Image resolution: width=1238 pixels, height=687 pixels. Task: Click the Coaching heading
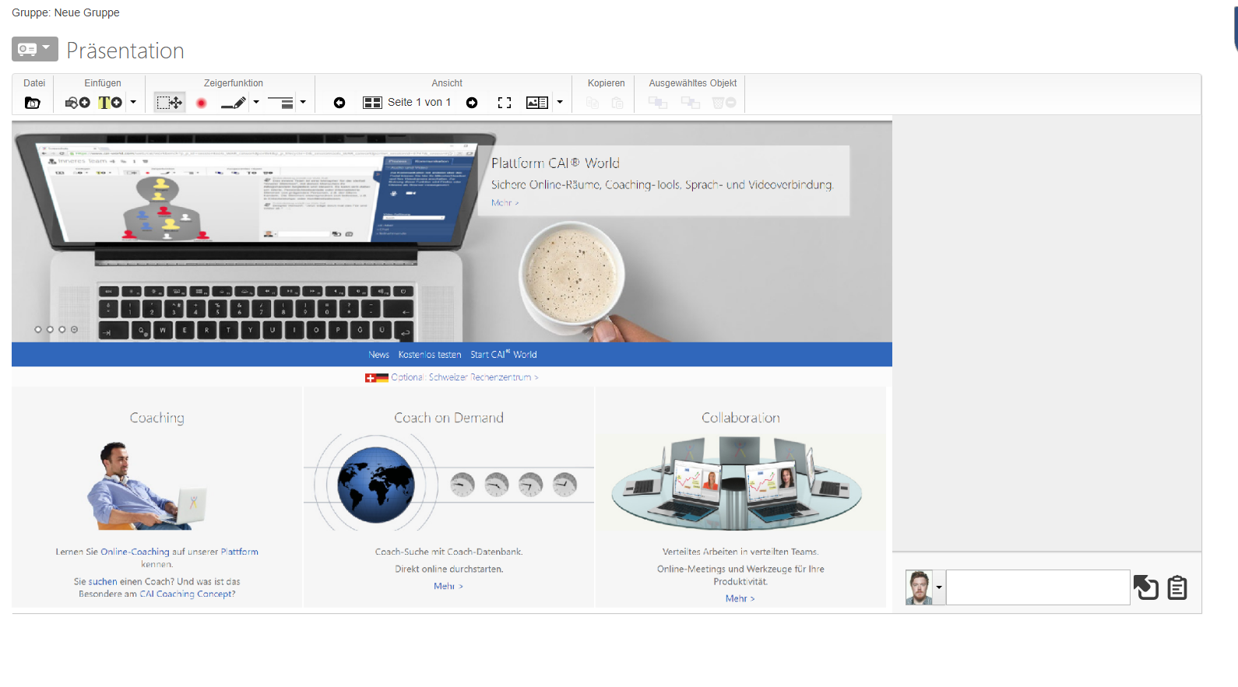coord(157,418)
